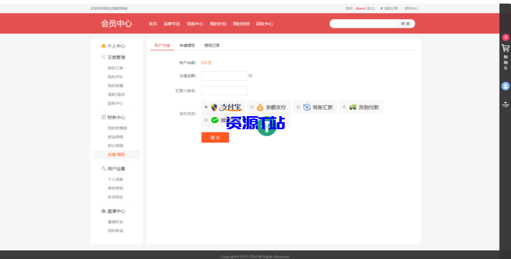Open 限时拼团 in the top navigation

click(241, 24)
